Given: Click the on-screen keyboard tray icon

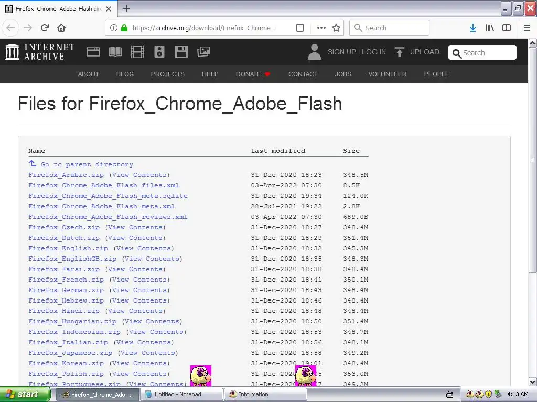Looking at the screenshot, I should (x=449, y=395).
